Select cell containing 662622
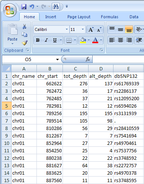144x184 pixels. (x=49, y=83)
